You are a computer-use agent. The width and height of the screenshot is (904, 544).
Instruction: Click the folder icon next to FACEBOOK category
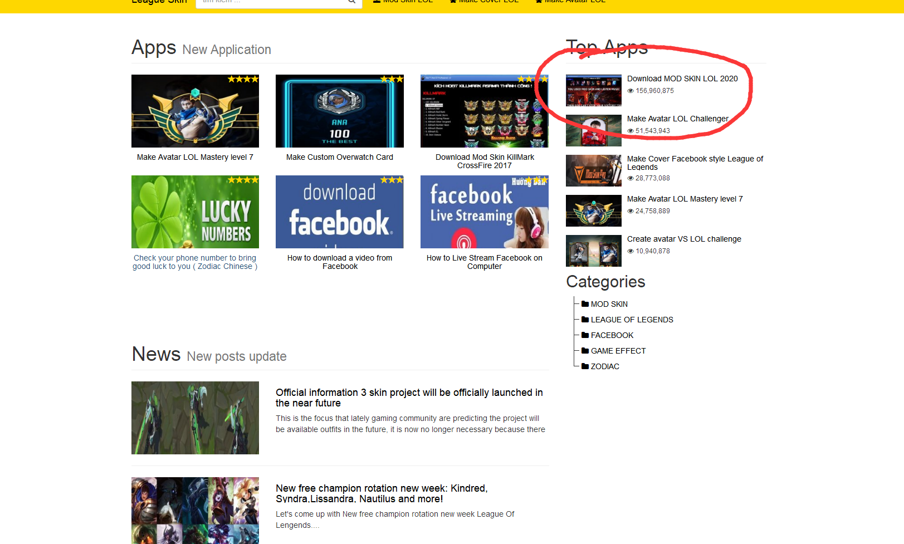pyautogui.click(x=585, y=335)
